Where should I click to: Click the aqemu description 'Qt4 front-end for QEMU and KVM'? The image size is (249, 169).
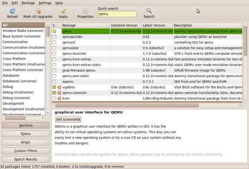point(200,82)
